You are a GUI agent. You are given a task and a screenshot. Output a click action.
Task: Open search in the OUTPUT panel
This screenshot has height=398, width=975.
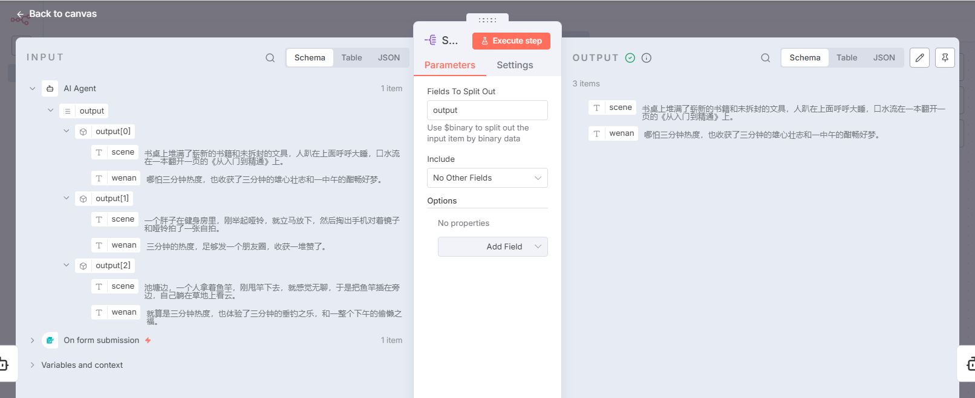click(x=766, y=58)
